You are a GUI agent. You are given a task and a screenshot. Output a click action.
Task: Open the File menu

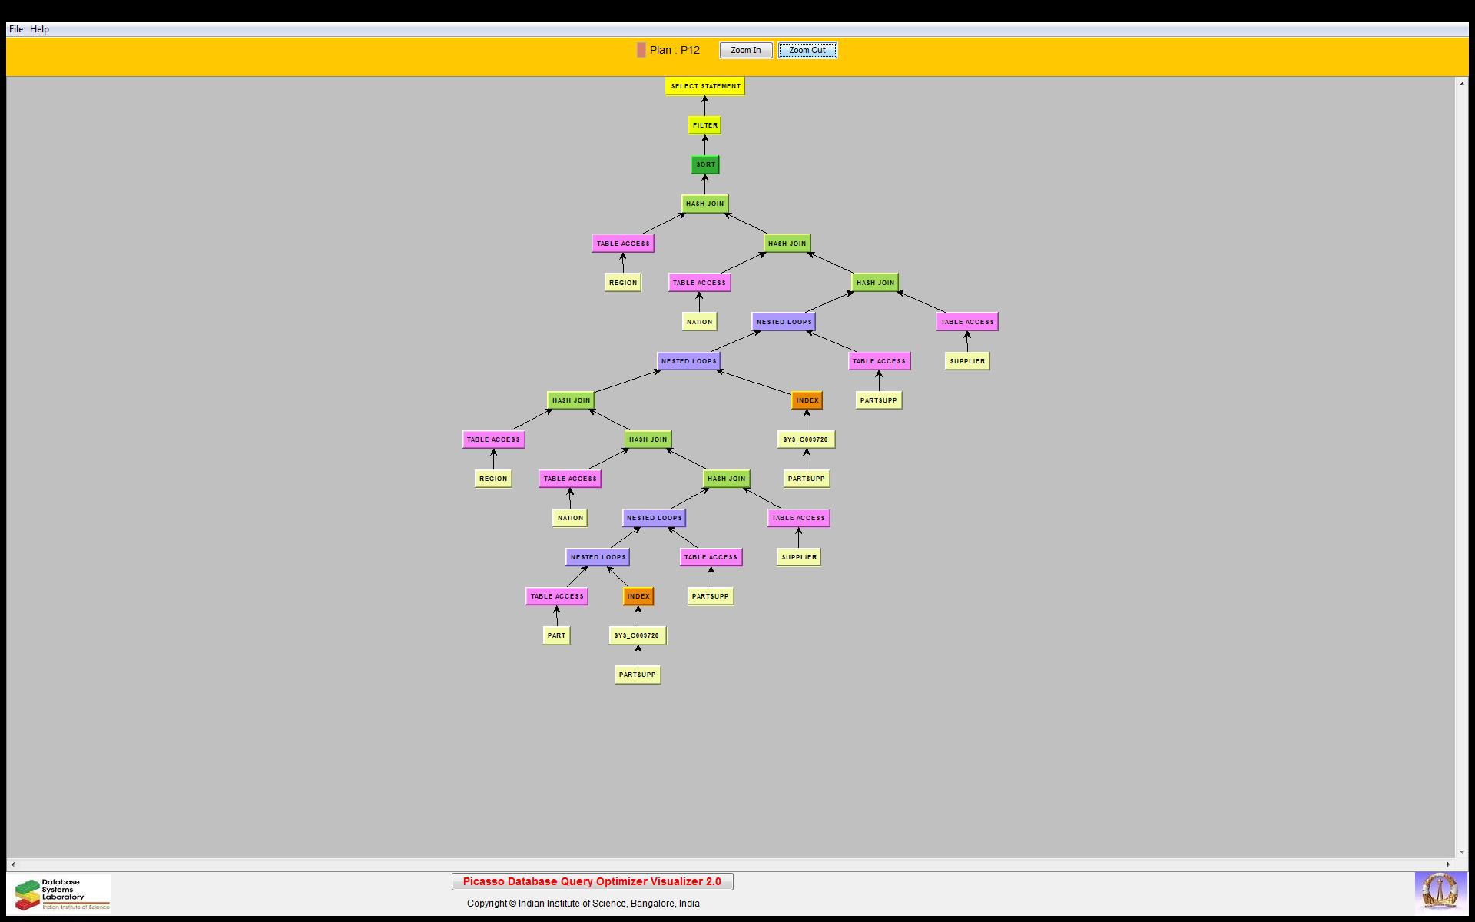[15, 29]
